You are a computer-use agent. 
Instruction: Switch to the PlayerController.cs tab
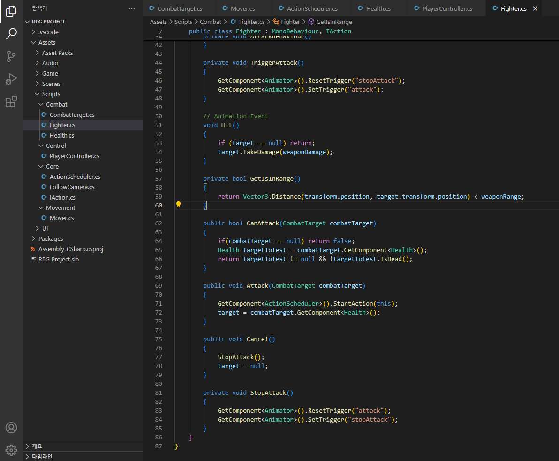[447, 8]
